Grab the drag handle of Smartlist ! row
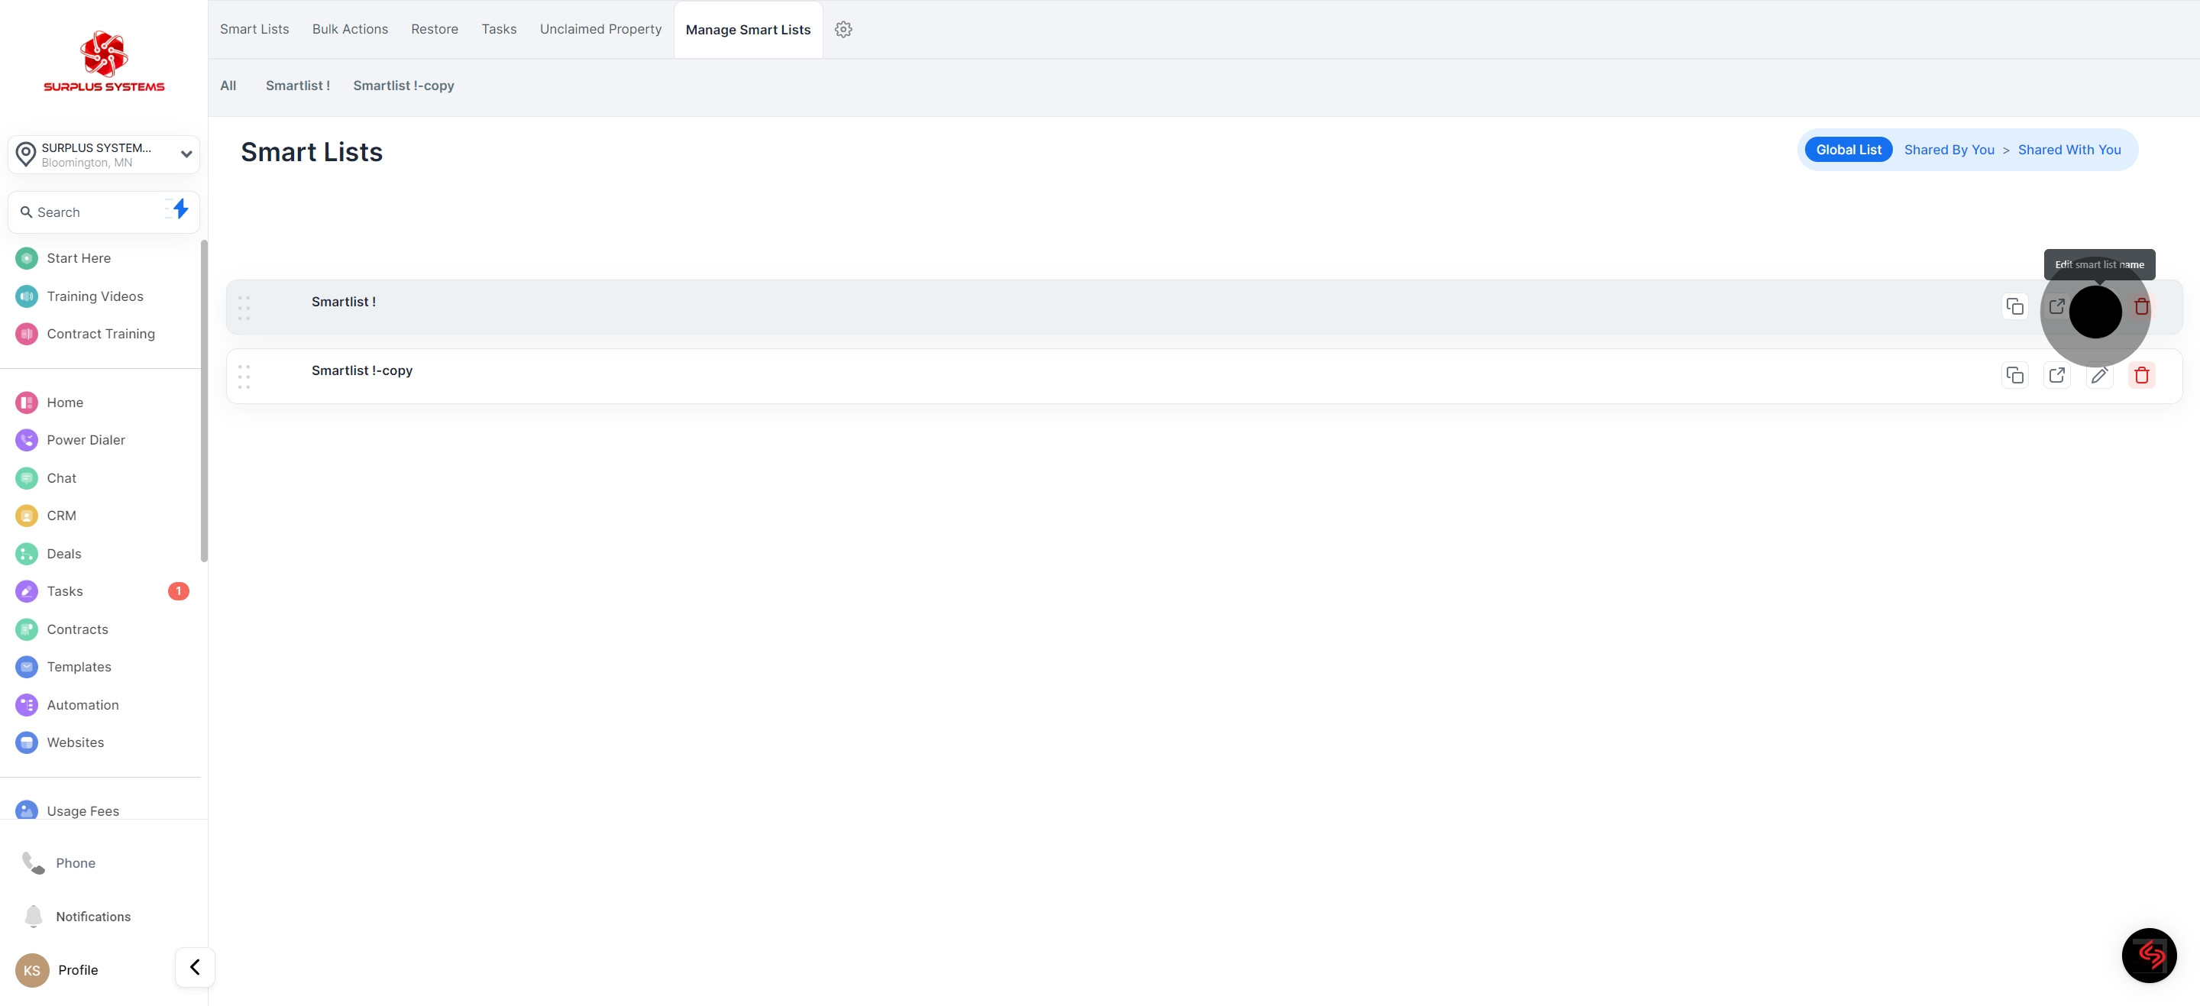 pyautogui.click(x=244, y=307)
